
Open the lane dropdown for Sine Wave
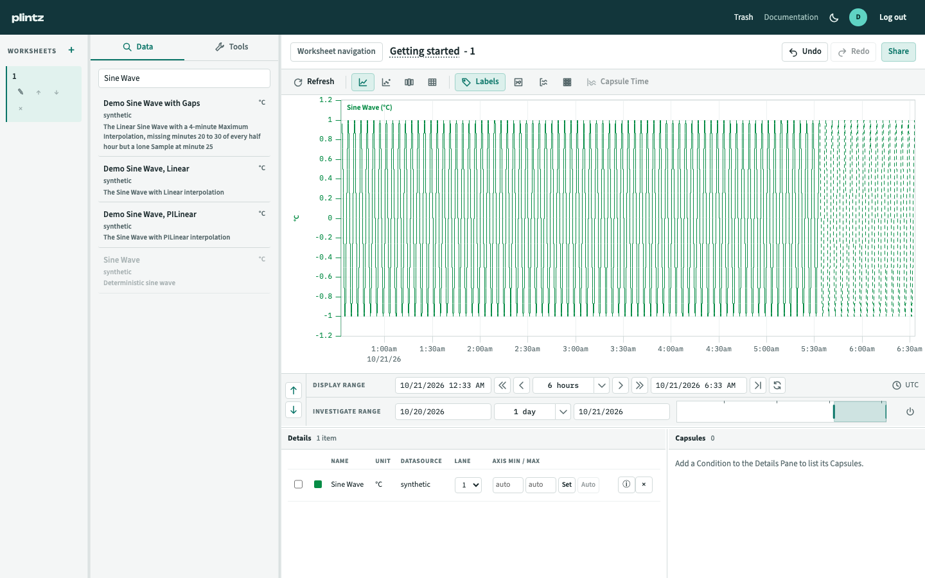point(468,485)
